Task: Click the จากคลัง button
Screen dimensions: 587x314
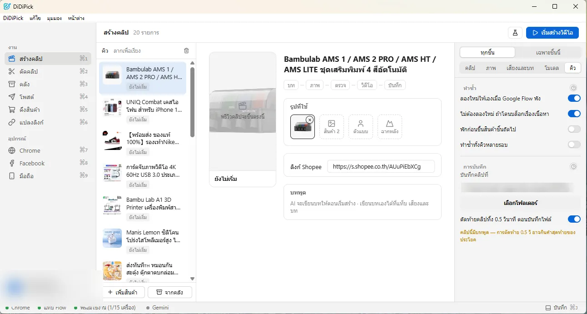Action: 170,292
